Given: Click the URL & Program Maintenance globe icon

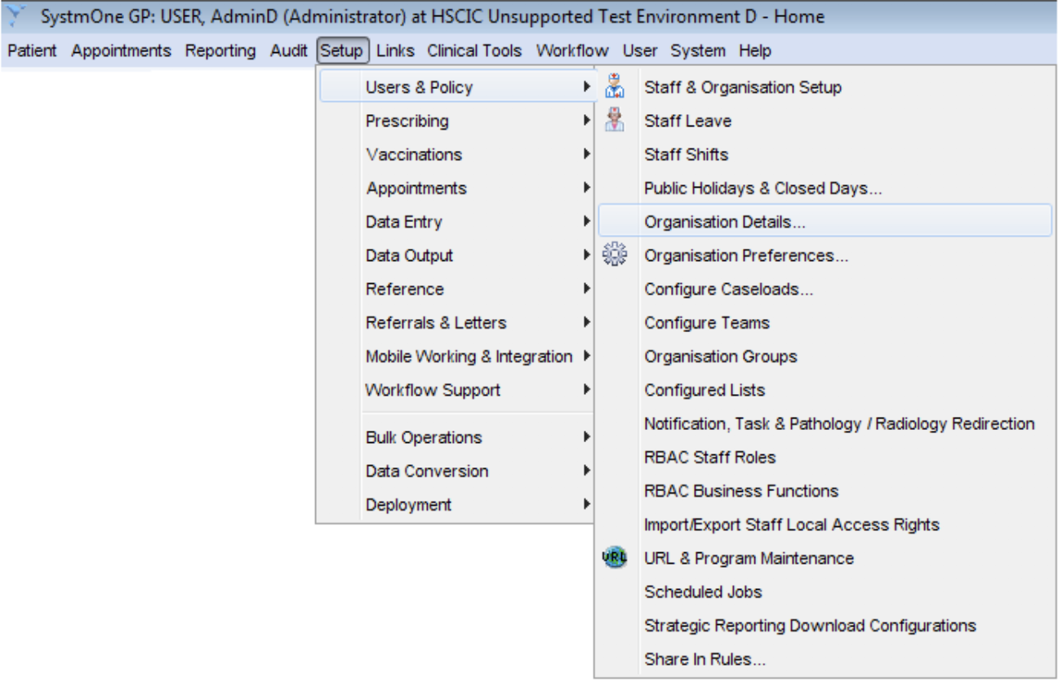Looking at the screenshot, I should coord(614,558).
